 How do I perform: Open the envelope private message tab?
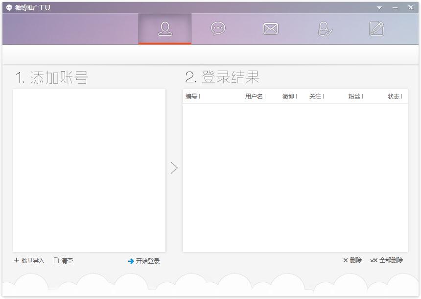(270, 29)
